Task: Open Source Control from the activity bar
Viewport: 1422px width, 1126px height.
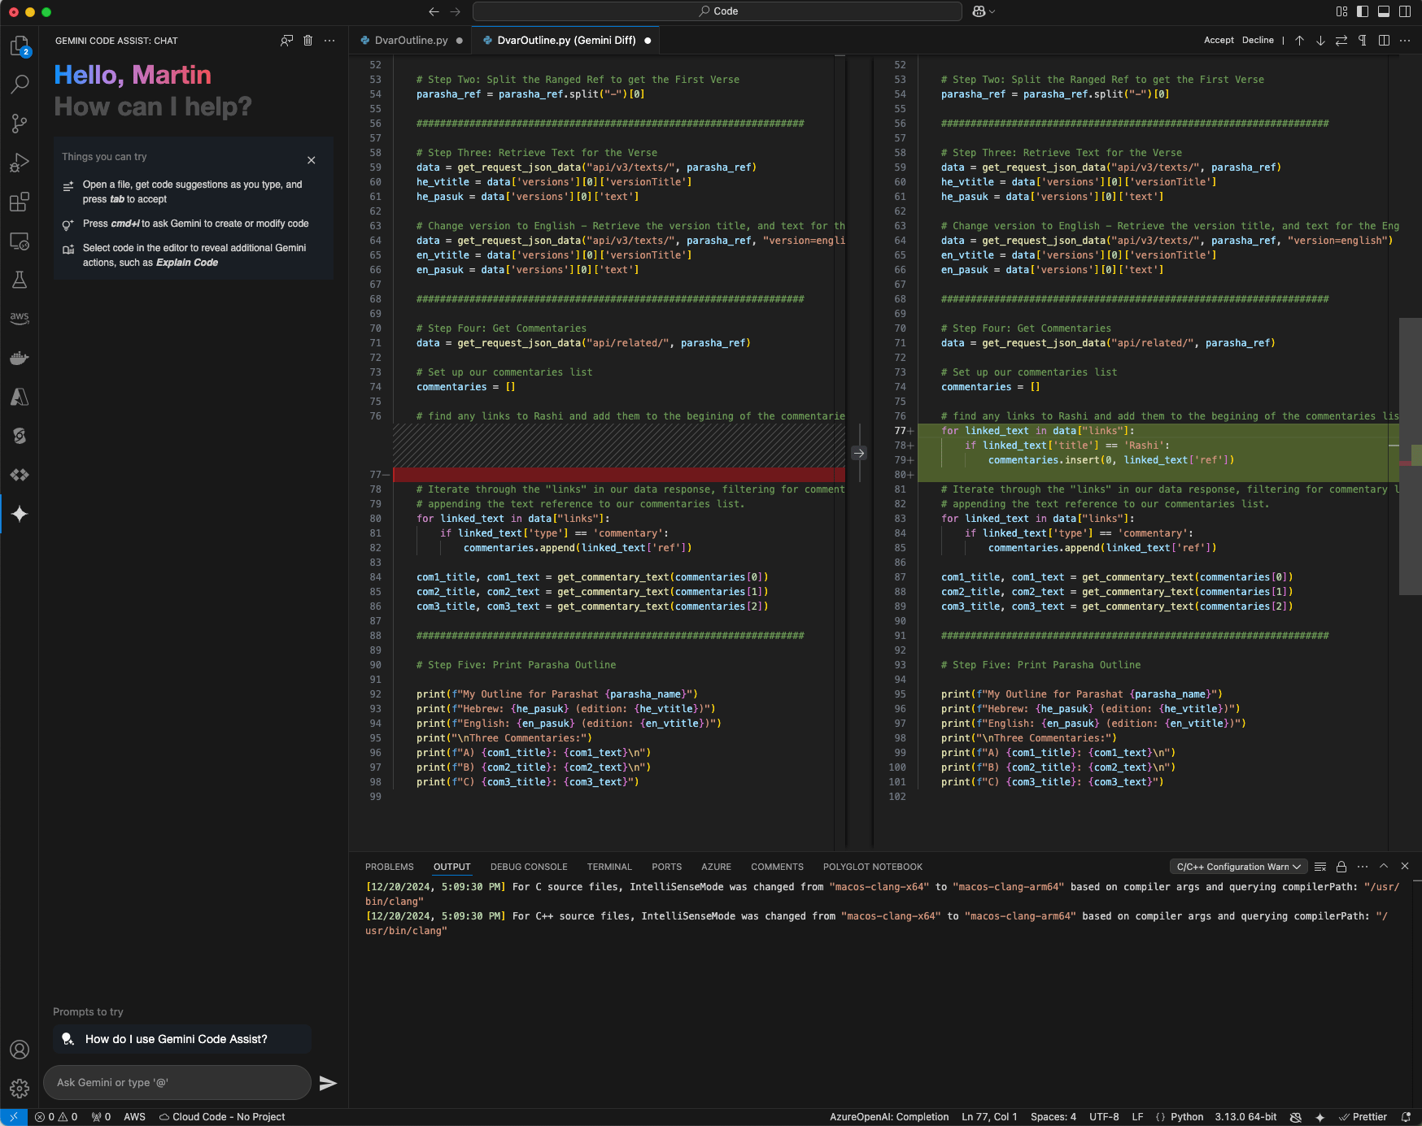Action: tap(20, 124)
